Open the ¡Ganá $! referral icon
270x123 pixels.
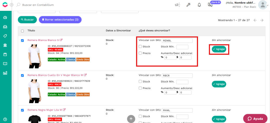[210, 5]
